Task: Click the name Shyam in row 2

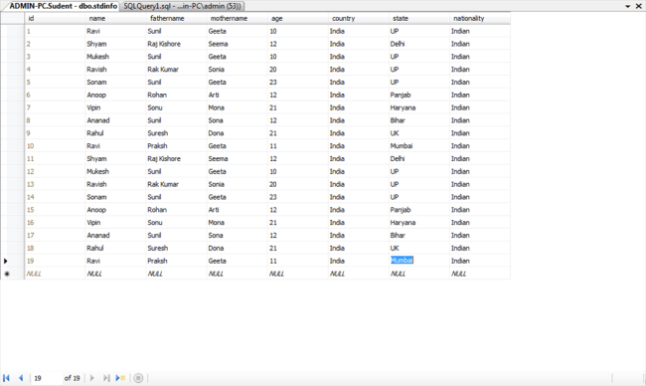Action: tap(115, 44)
